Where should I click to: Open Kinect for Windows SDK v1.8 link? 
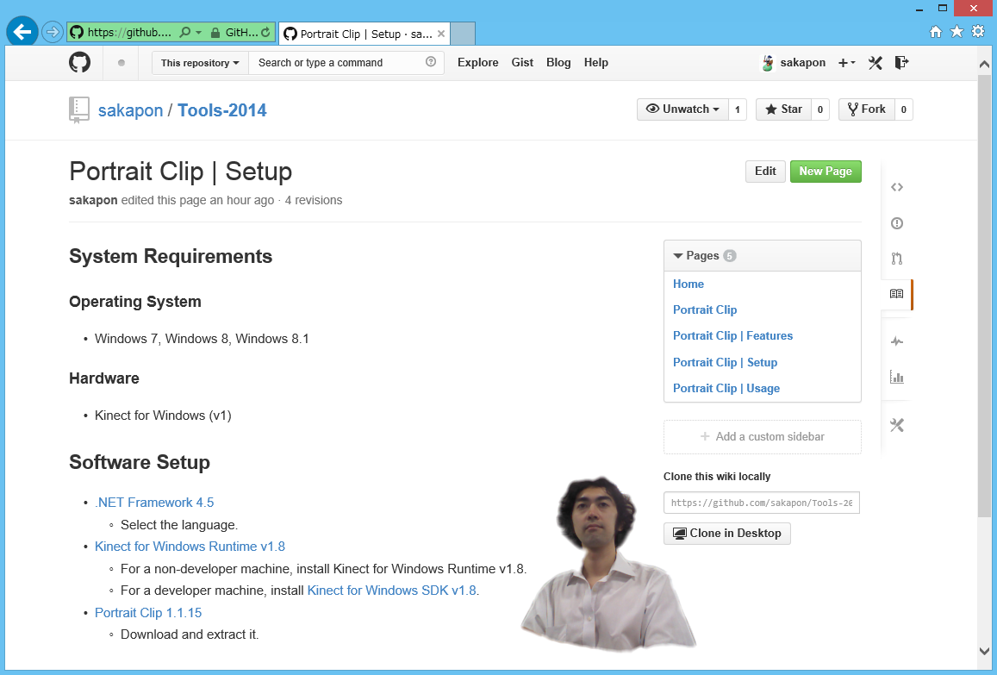pyautogui.click(x=392, y=590)
